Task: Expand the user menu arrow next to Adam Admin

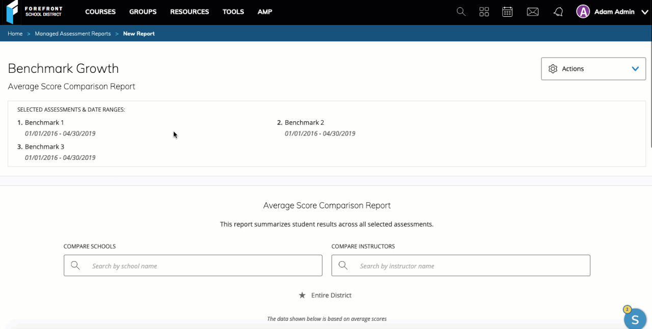Action: point(644,11)
